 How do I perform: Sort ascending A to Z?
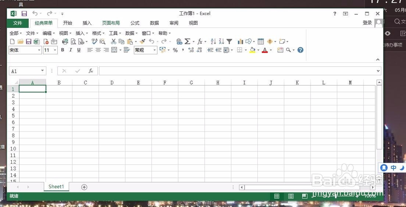214,41
